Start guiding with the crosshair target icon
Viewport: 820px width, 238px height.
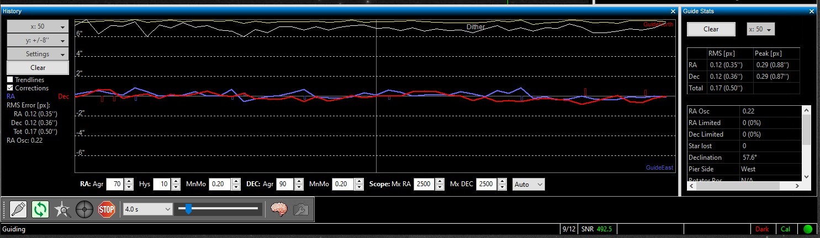pyautogui.click(x=84, y=209)
